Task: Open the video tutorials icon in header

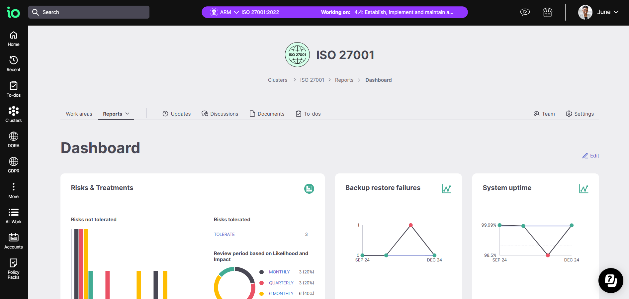Action: pyautogui.click(x=525, y=12)
